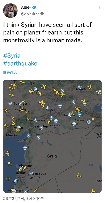Open Abier's profile avatar photo

coord(10,11)
